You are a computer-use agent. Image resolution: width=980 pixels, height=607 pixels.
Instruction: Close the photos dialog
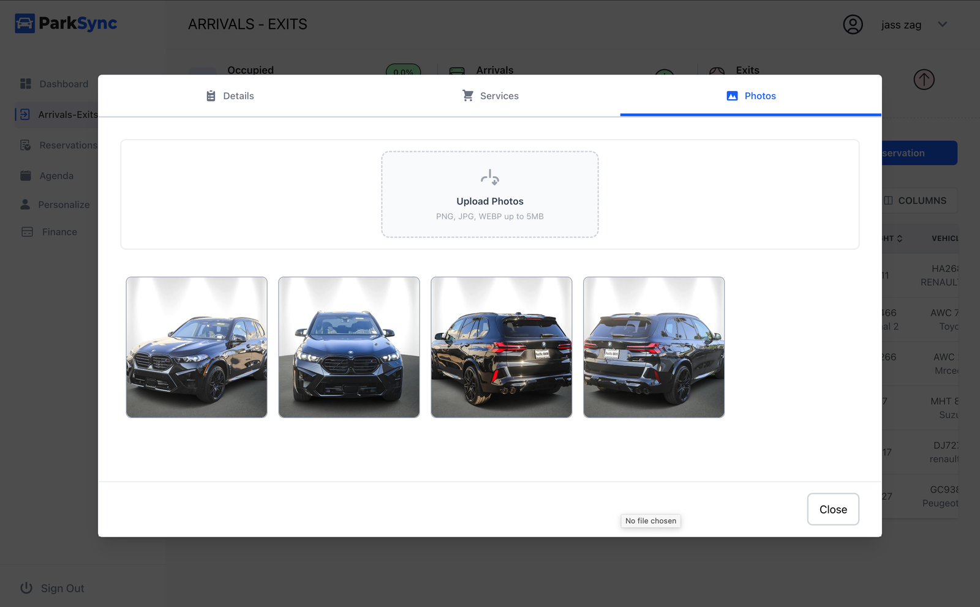click(x=833, y=509)
